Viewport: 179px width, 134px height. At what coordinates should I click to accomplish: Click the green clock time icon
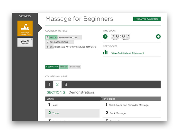[105, 37]
